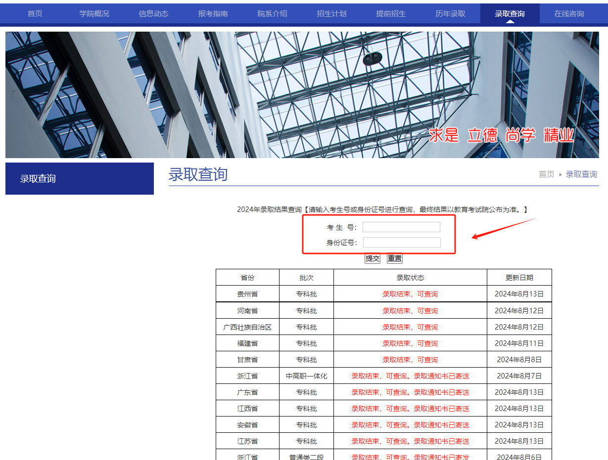Screen dimensions: 608x460
Task: Open 报考指南 in the navigation bar
Action: (x=213, y=14)
